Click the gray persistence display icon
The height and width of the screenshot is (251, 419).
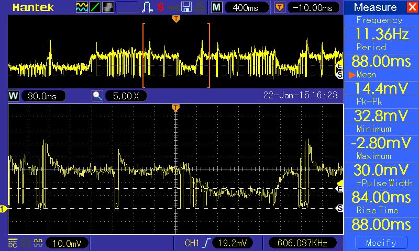[108, 7]
